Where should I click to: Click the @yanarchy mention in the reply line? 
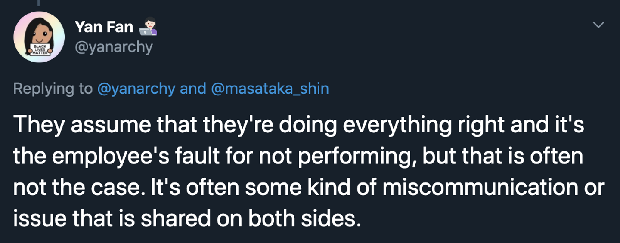136,89
